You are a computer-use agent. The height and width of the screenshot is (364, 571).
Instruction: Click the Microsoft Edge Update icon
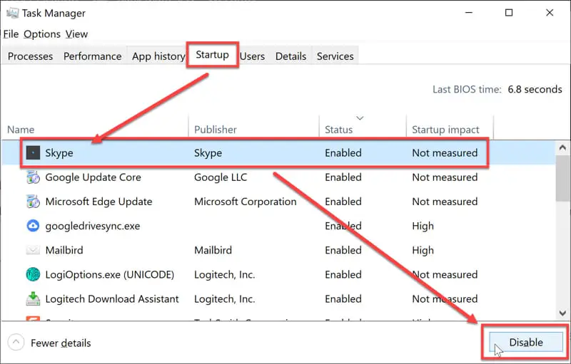click(33, 202)
